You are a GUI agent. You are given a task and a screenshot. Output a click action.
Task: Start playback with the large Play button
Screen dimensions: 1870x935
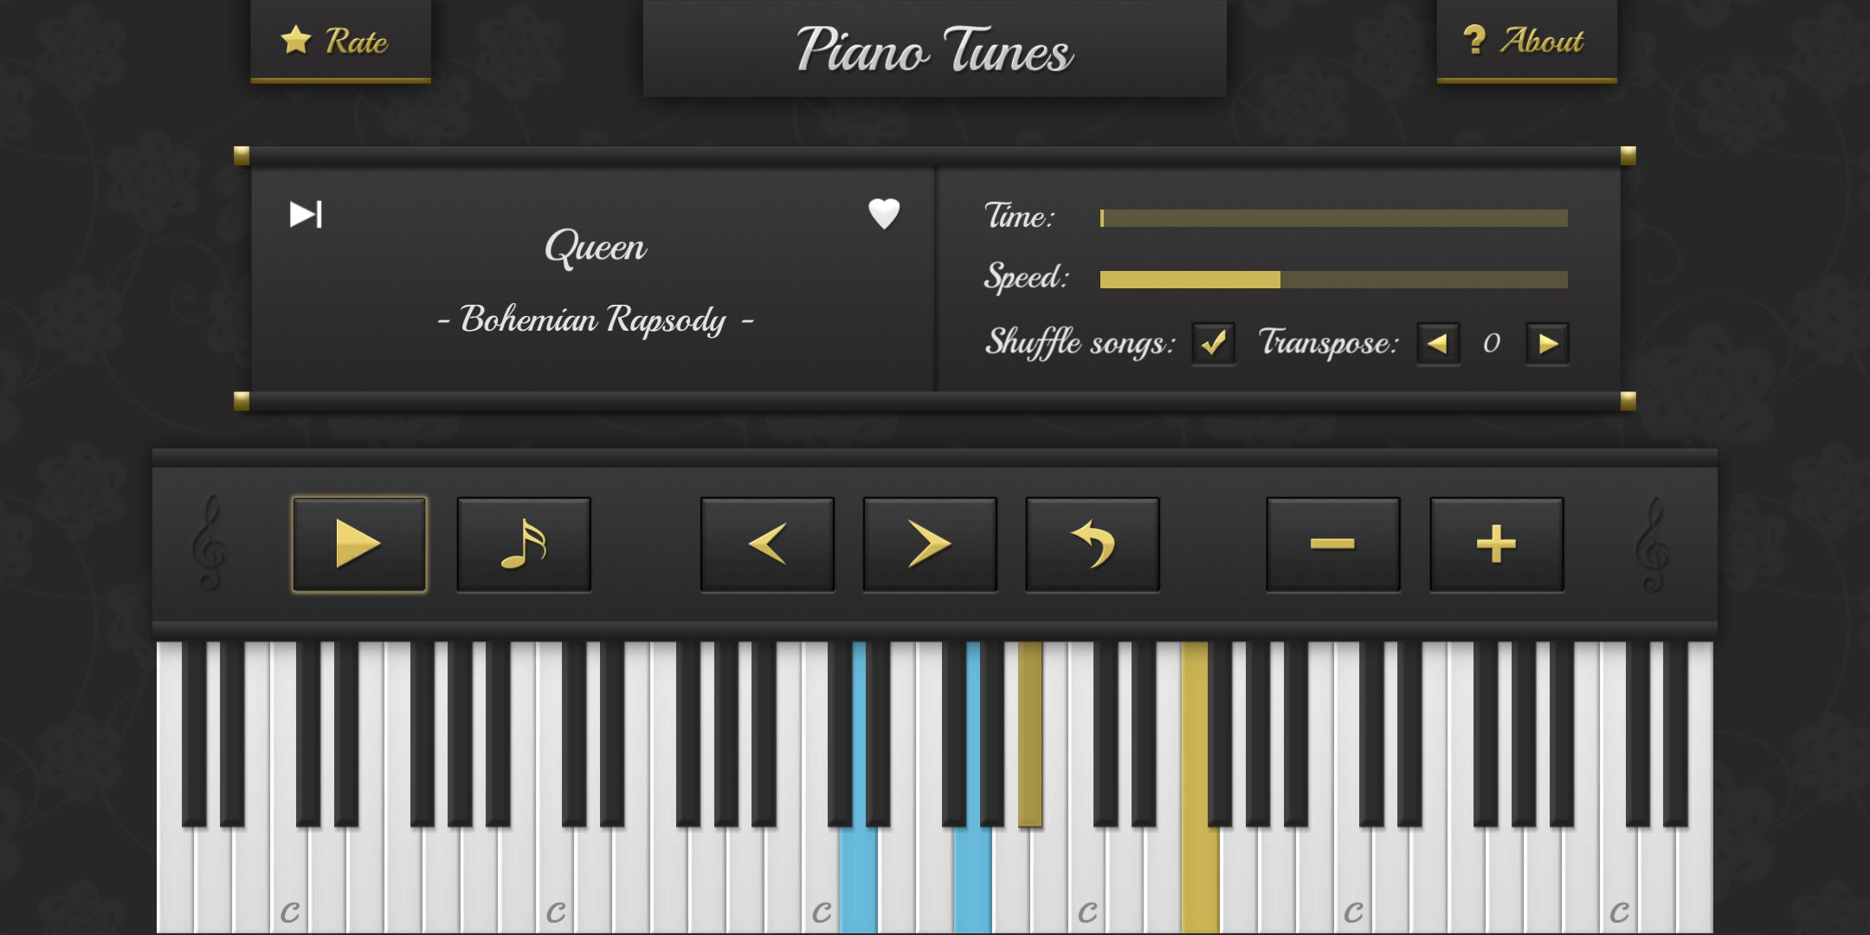(x=359, y=545)
